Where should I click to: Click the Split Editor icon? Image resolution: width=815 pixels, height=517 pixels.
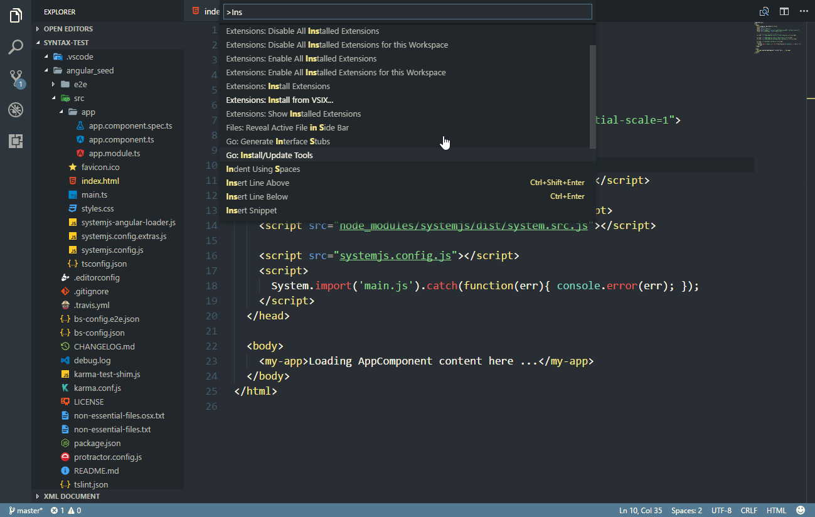tap(784, 11)
